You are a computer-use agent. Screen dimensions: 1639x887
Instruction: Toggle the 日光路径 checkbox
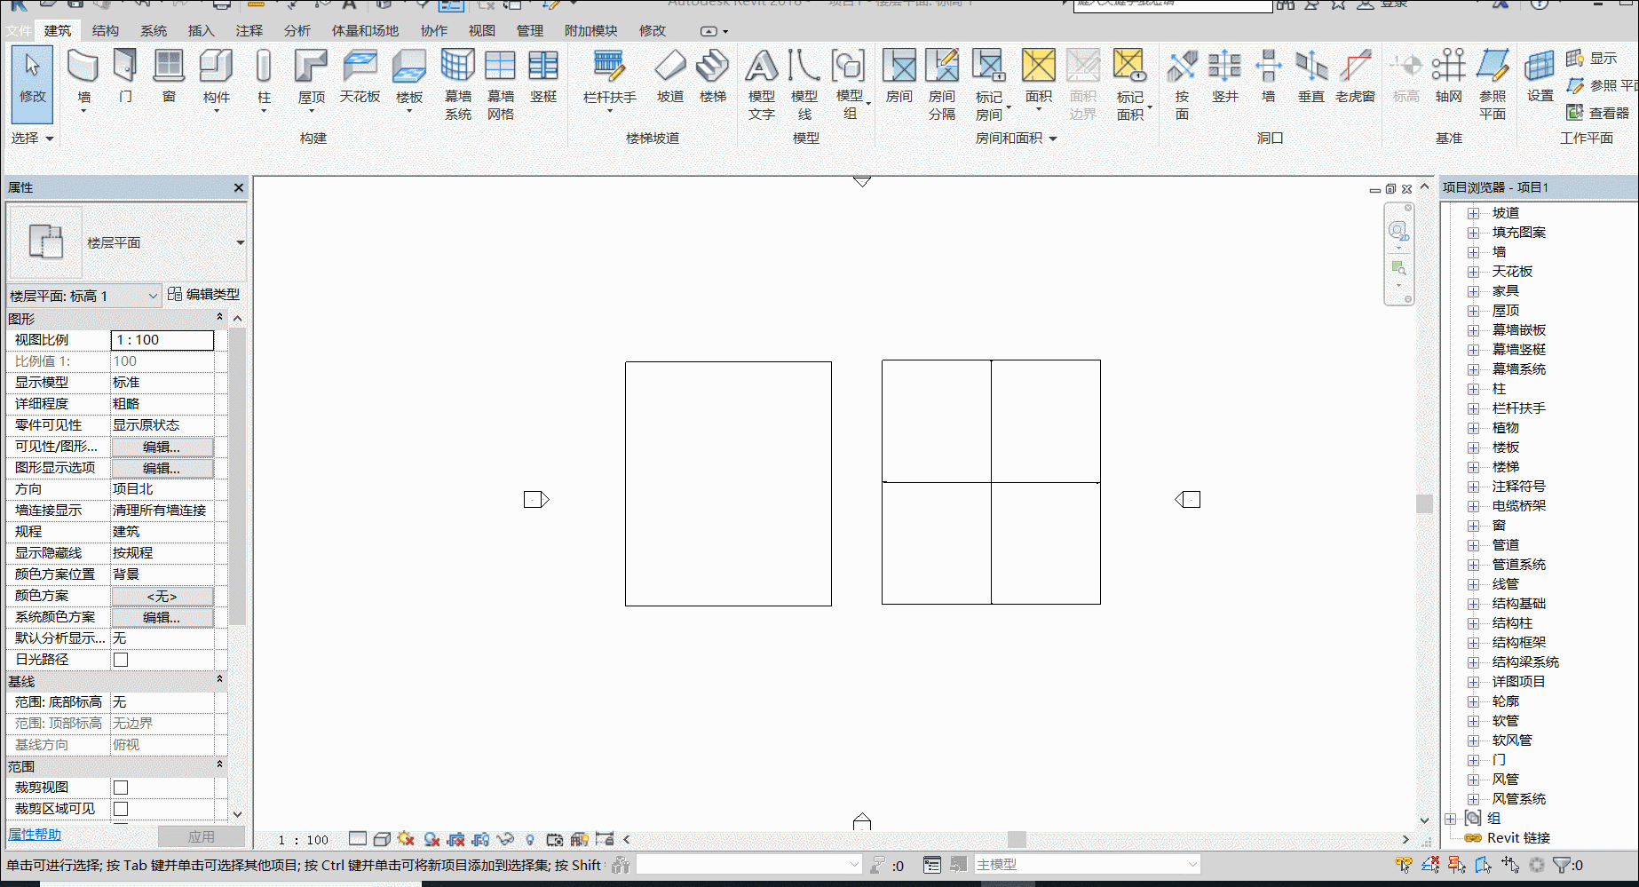pos(121,660)
